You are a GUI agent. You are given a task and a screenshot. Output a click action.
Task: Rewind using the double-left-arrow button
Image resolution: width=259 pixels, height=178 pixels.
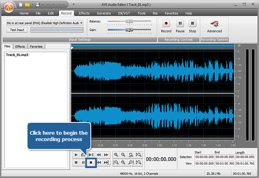[x=98, y=155]
